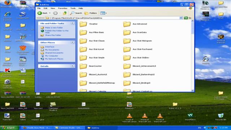The width and height of the screenshot is (231, 130).
Task: Open the File menu
Action: click(x=39, y=8)
